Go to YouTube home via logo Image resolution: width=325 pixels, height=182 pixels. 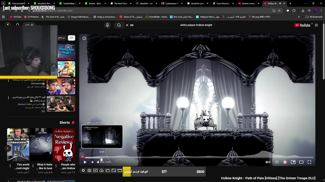(302, 25)
